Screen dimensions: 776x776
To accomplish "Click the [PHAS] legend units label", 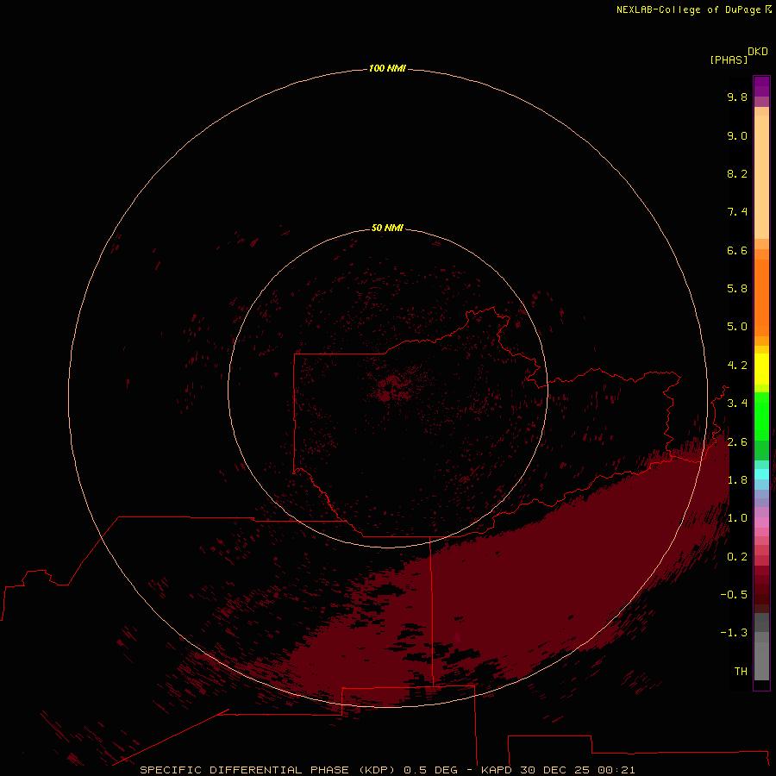I will (x=729, y=59).
